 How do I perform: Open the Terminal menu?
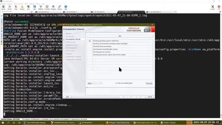pos(3,4)
